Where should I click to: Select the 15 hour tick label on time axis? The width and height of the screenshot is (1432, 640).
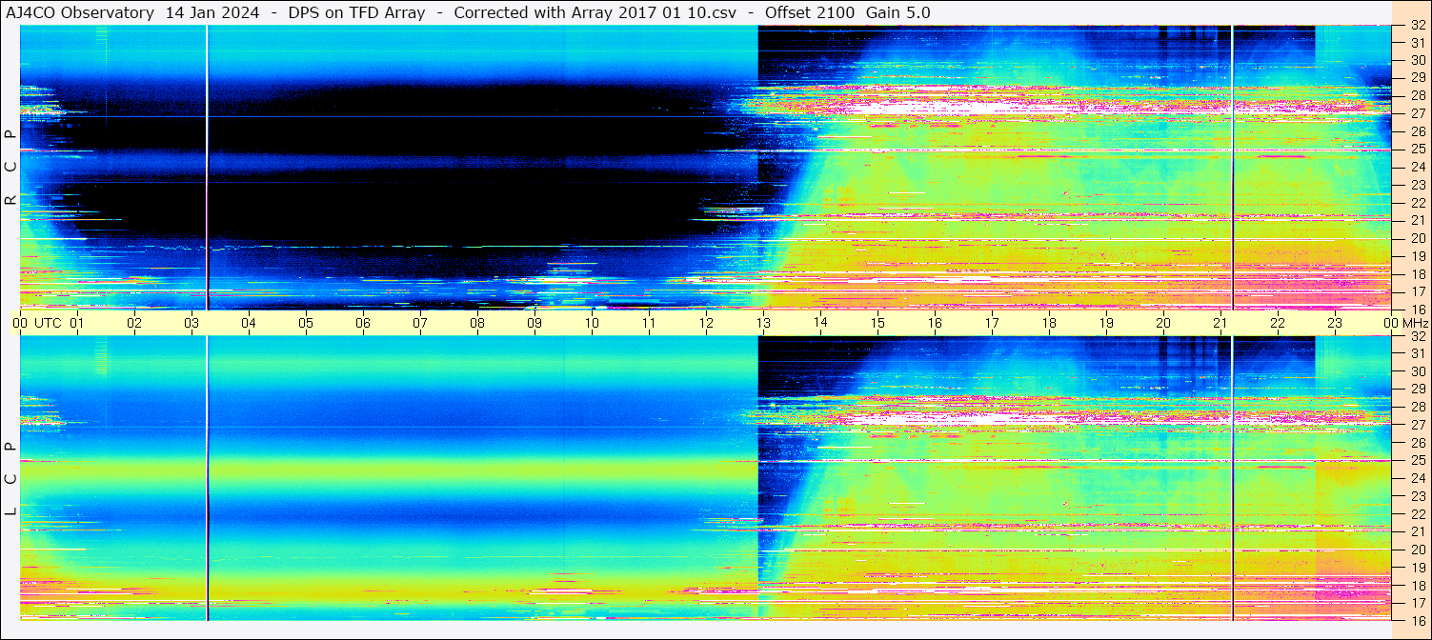click(877, 323)
